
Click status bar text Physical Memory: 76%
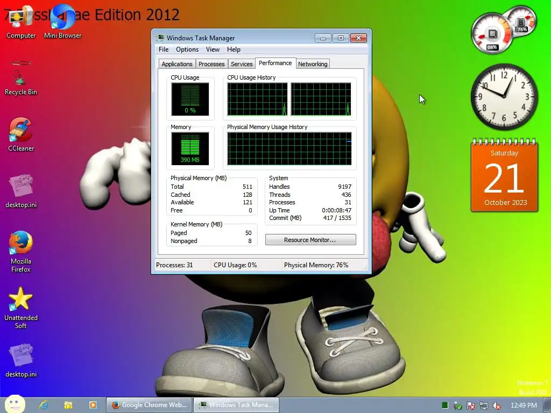pos(316,265)
